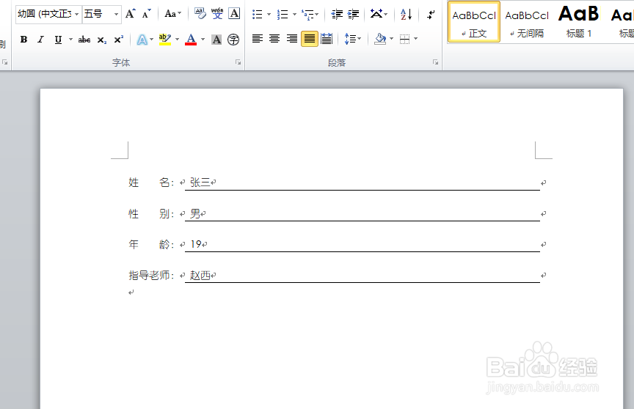Open the font color dropdown arrow
The width and height of the screenshot is (634, 409).
[203, 40]
